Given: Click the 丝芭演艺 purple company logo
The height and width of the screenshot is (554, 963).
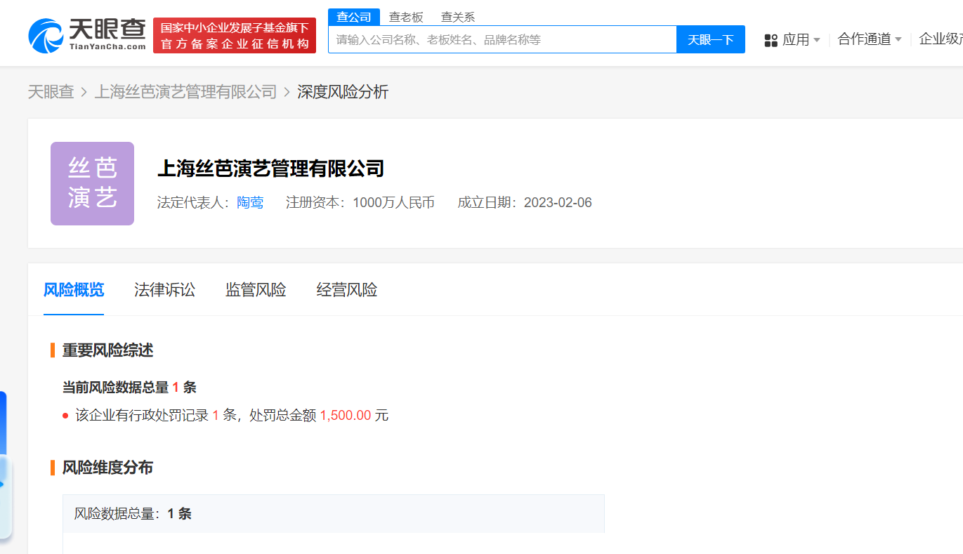Looking at the screenshot, I should [x=92, y=183].
